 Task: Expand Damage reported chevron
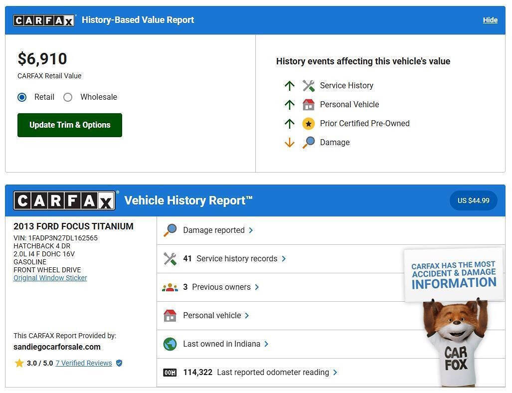251,230
